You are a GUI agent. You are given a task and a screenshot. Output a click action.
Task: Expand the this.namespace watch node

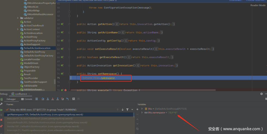(142, 112)
